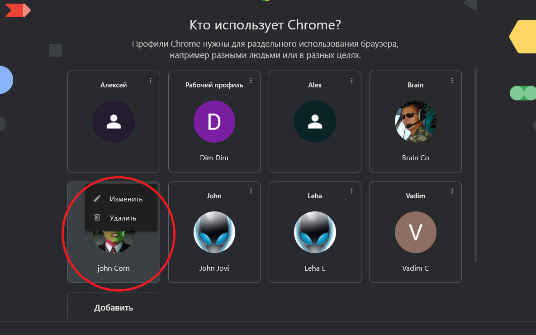Open the three-dot menu on the Alex card
Screen dimensions: 536x335
(x=352, y=81)
